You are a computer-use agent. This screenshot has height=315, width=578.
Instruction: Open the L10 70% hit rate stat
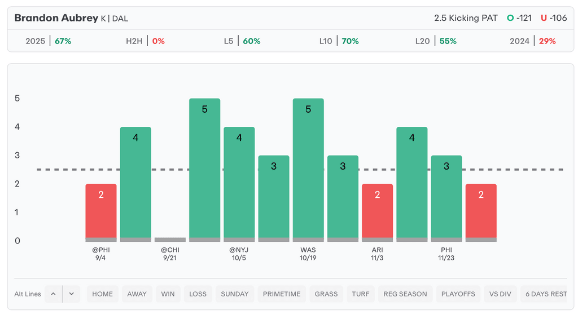339,41
